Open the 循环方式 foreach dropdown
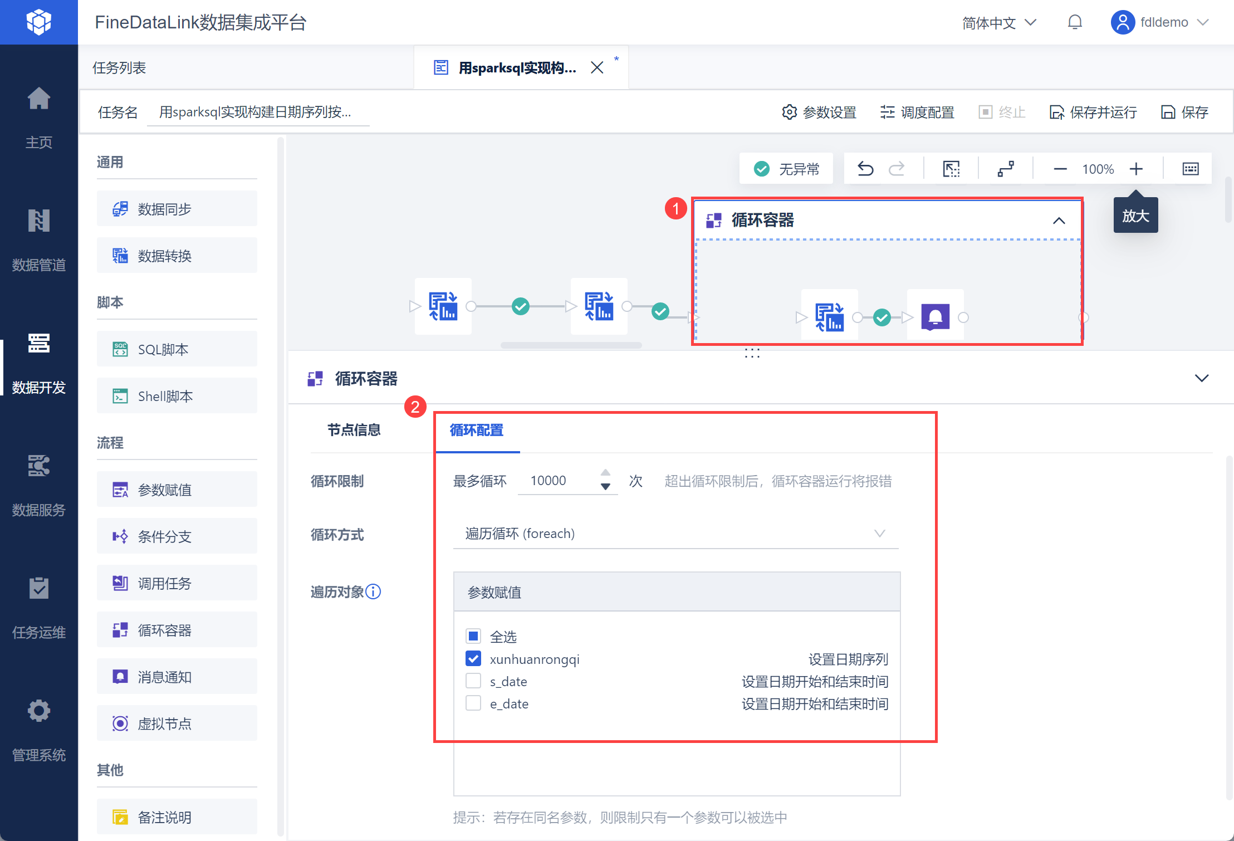This screenshot has height=841, width=1234. pyautogui.click(x=675, y=534)
